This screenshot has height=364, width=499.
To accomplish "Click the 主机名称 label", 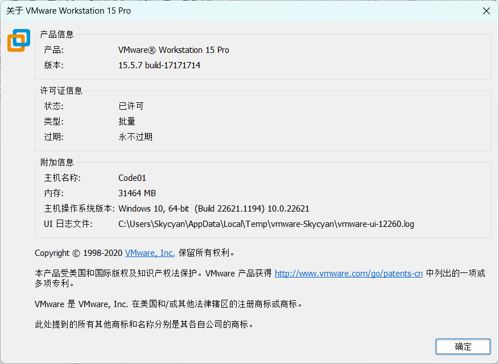I will (x=63, y=178).
